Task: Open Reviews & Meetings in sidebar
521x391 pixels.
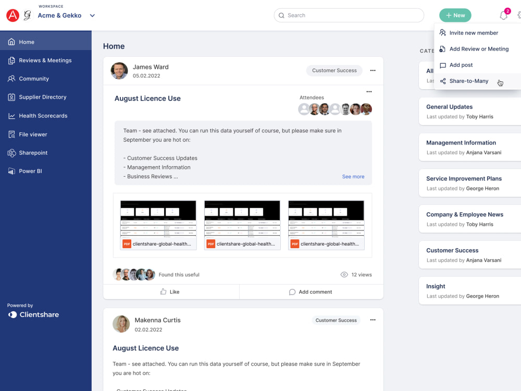Action: point(46,60)
